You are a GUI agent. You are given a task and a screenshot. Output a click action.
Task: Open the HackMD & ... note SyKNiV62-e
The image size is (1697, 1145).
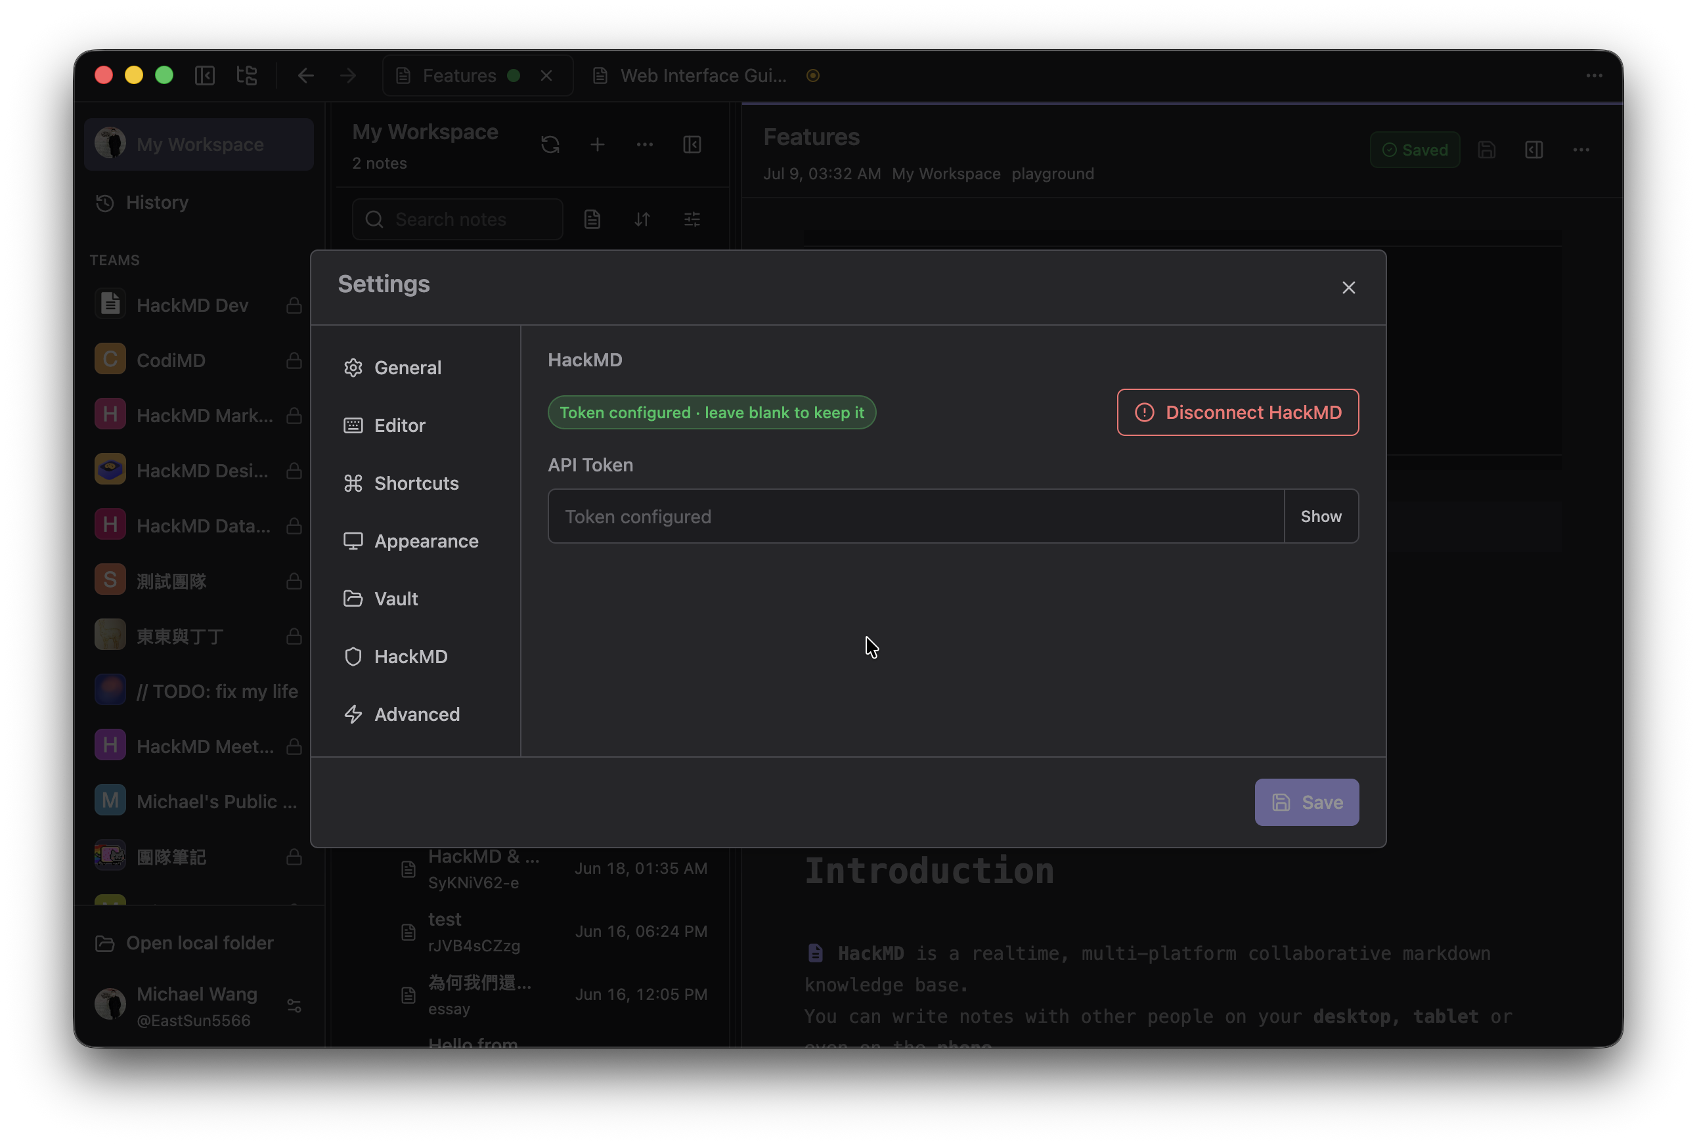point(555,868)
